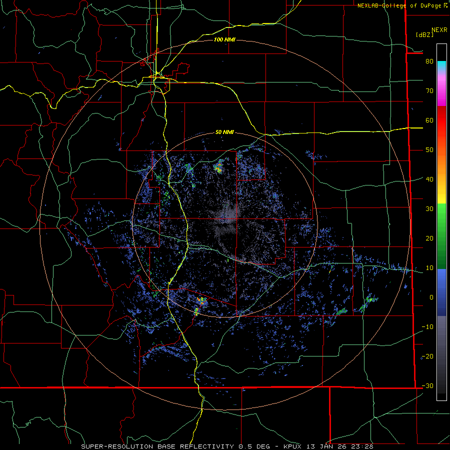This screenshot has width=450, height=450.
Task: Select the -30 value on the dBZ scale
Action: tap(427, 386)
